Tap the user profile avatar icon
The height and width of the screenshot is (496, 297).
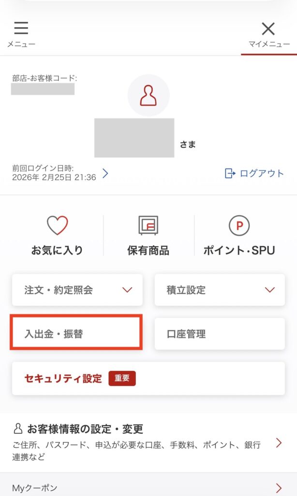148,95
